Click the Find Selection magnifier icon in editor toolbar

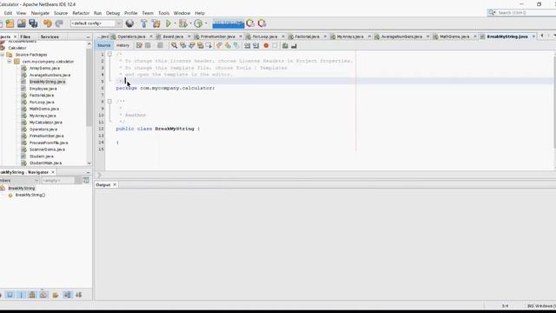click(174, 45)
